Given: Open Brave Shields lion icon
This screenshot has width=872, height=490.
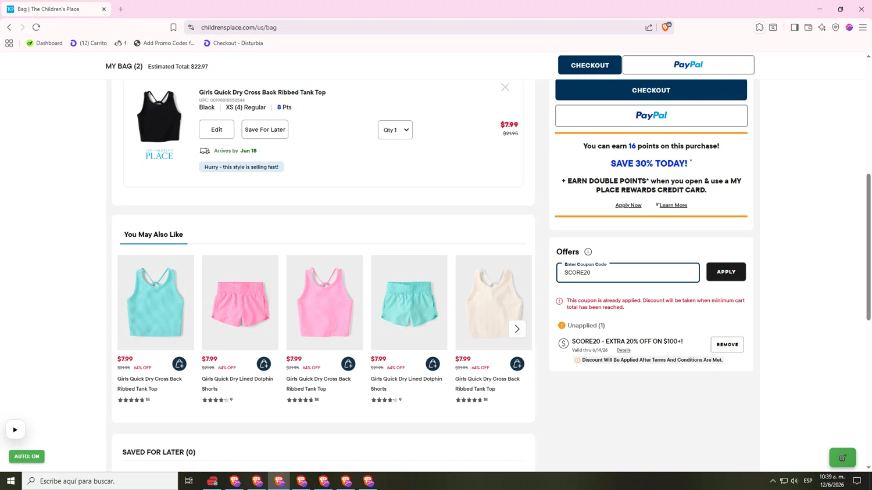Looking at the screenshot, I should tap(666, 27).
